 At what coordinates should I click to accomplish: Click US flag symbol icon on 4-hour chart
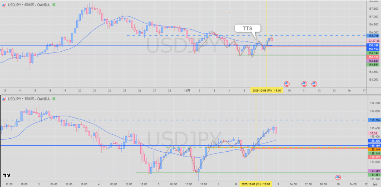(3, 6)
